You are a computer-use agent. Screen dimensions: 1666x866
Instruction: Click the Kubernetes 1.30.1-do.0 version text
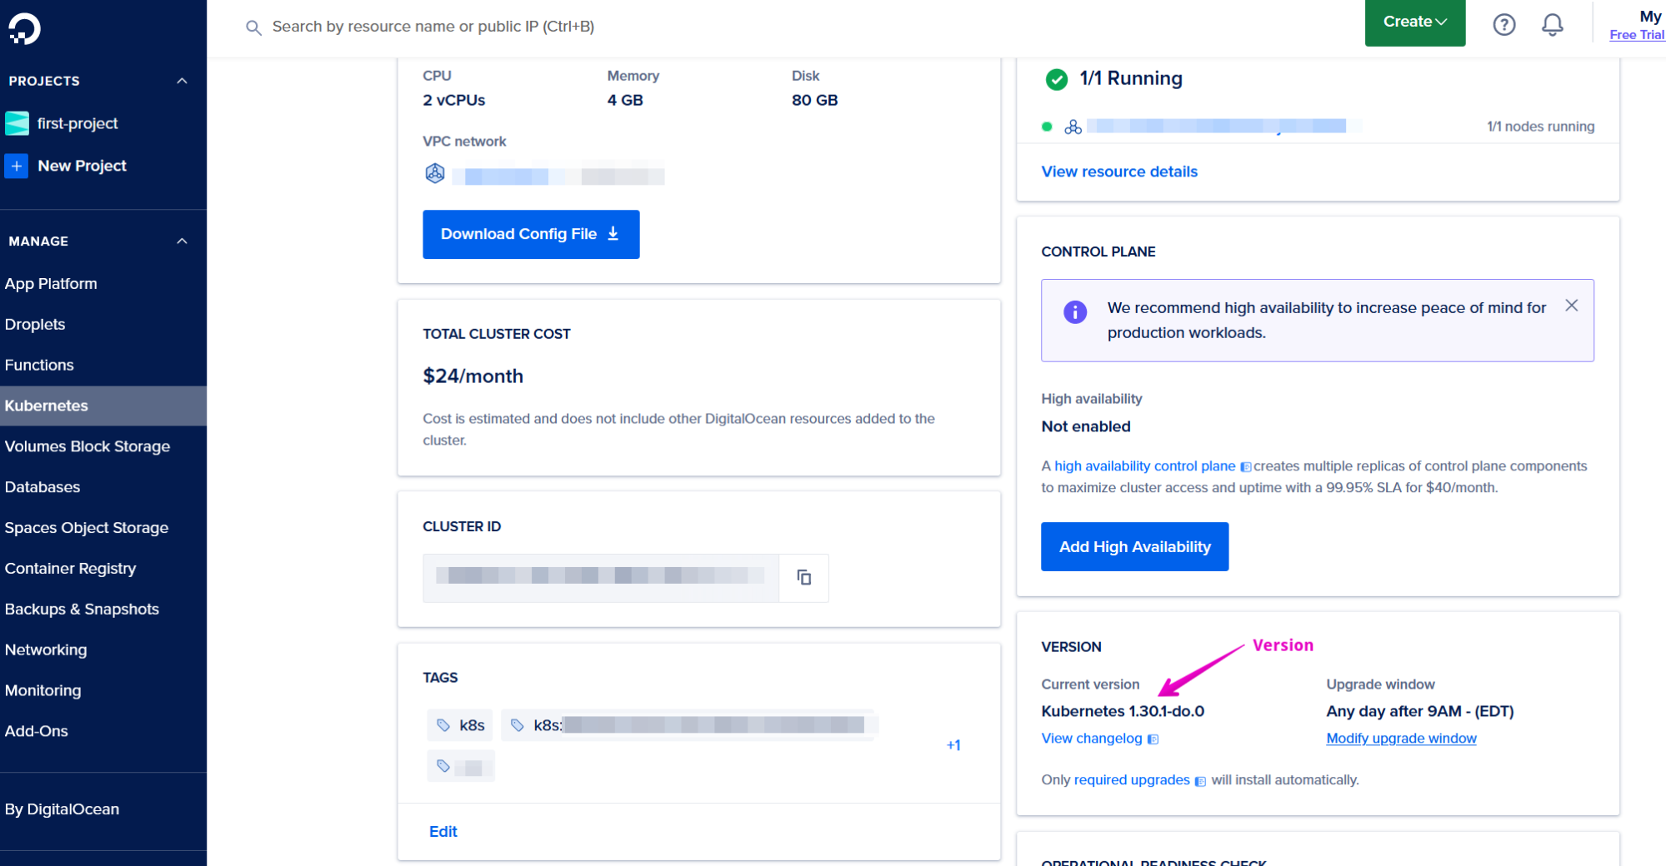coord(1123,711)
